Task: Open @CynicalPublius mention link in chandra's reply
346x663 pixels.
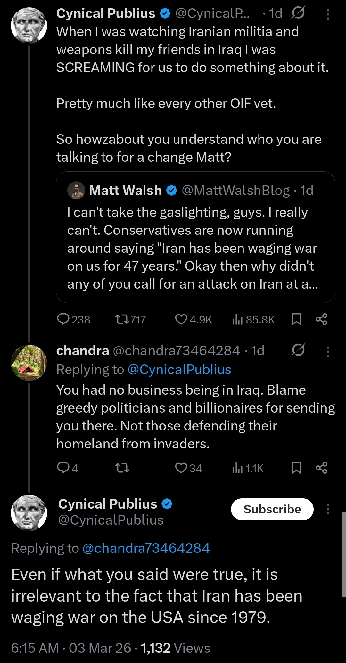Action: pos(179,370)
